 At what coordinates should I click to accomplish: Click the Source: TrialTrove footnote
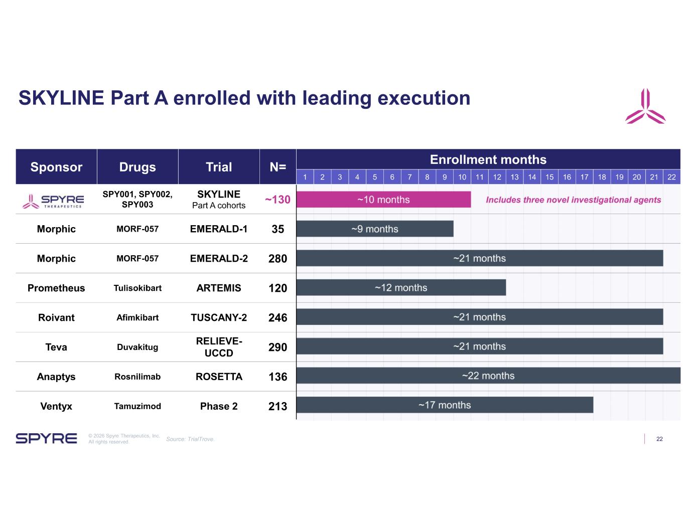[190, 439]
